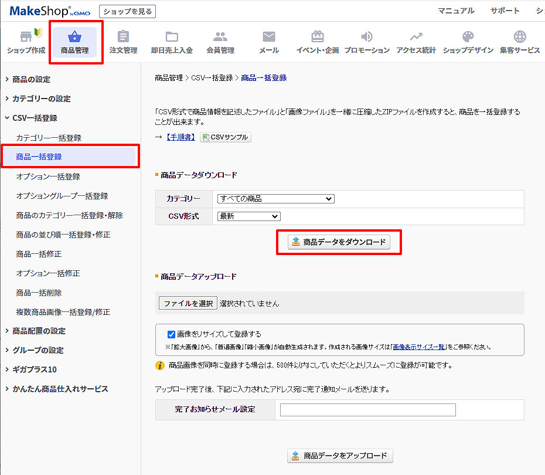
Task: Expand the 商品の設定 sidebar section
Action: [31, 79]
